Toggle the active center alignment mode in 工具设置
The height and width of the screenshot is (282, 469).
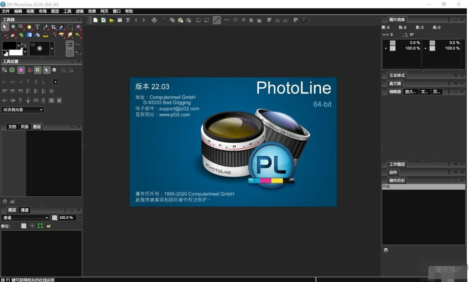tap(21, 70)
